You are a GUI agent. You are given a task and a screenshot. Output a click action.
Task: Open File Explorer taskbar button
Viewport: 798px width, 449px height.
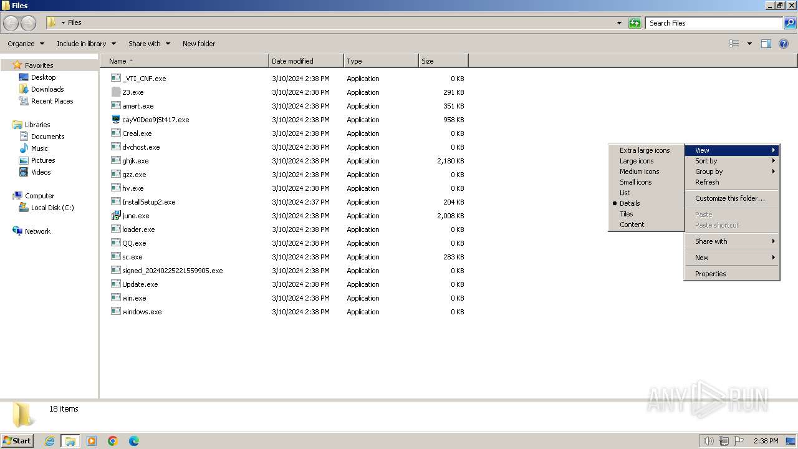70,441
